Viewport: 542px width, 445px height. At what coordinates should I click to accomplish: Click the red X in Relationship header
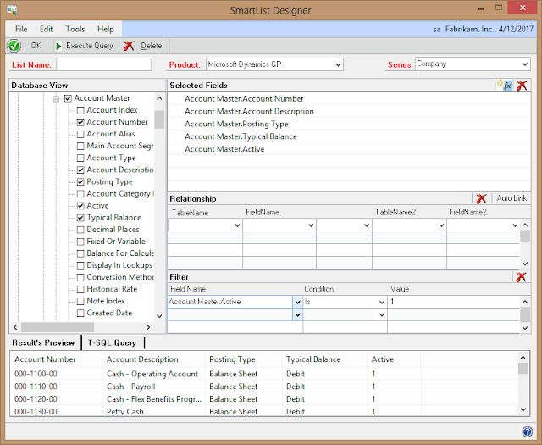click(481, 198)
